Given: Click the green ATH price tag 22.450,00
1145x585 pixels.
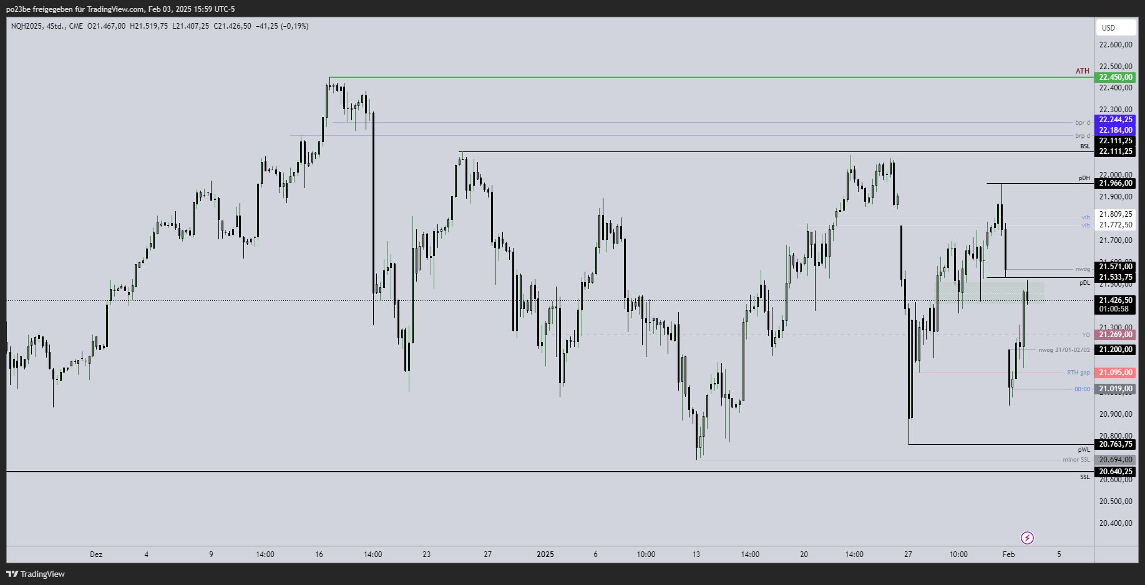Looking at the screenshot, I should 1115,77.
